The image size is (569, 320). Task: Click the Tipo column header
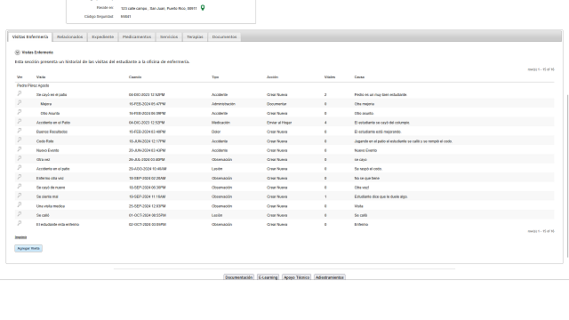215,77
